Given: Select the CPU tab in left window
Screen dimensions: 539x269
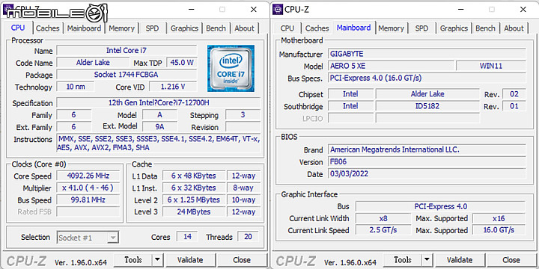Looking at the screenshot, I should (x=18, y=28).
